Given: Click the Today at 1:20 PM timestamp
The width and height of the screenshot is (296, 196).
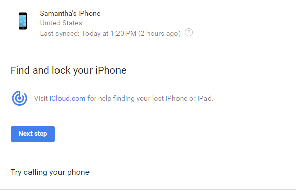Looking at the screenshot, I should coord(109,33).
